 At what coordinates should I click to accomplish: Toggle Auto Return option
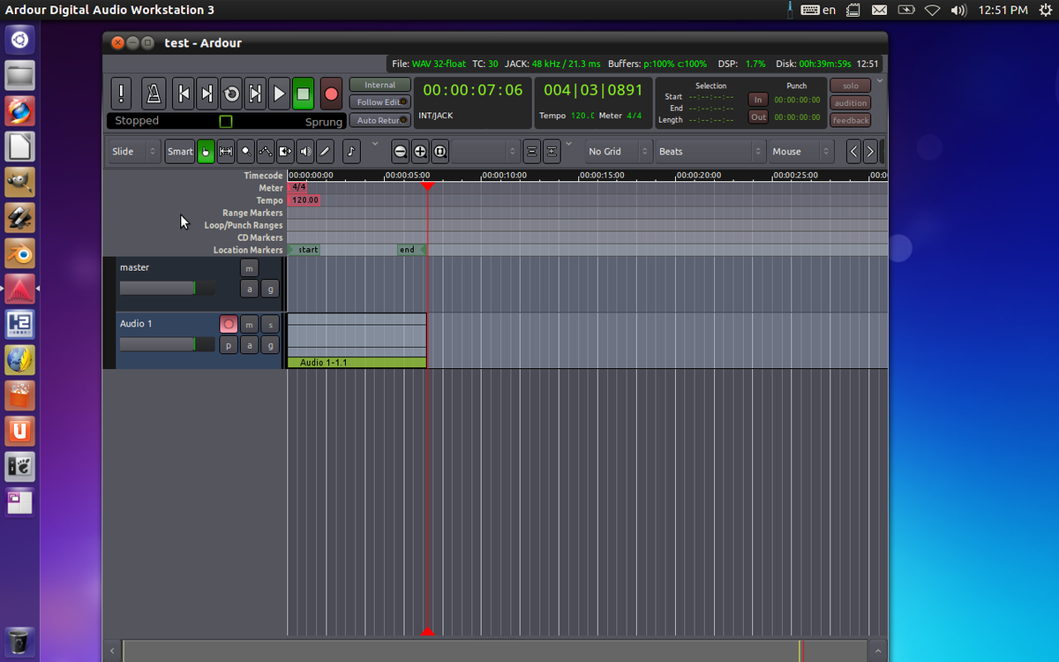point(380,120)
